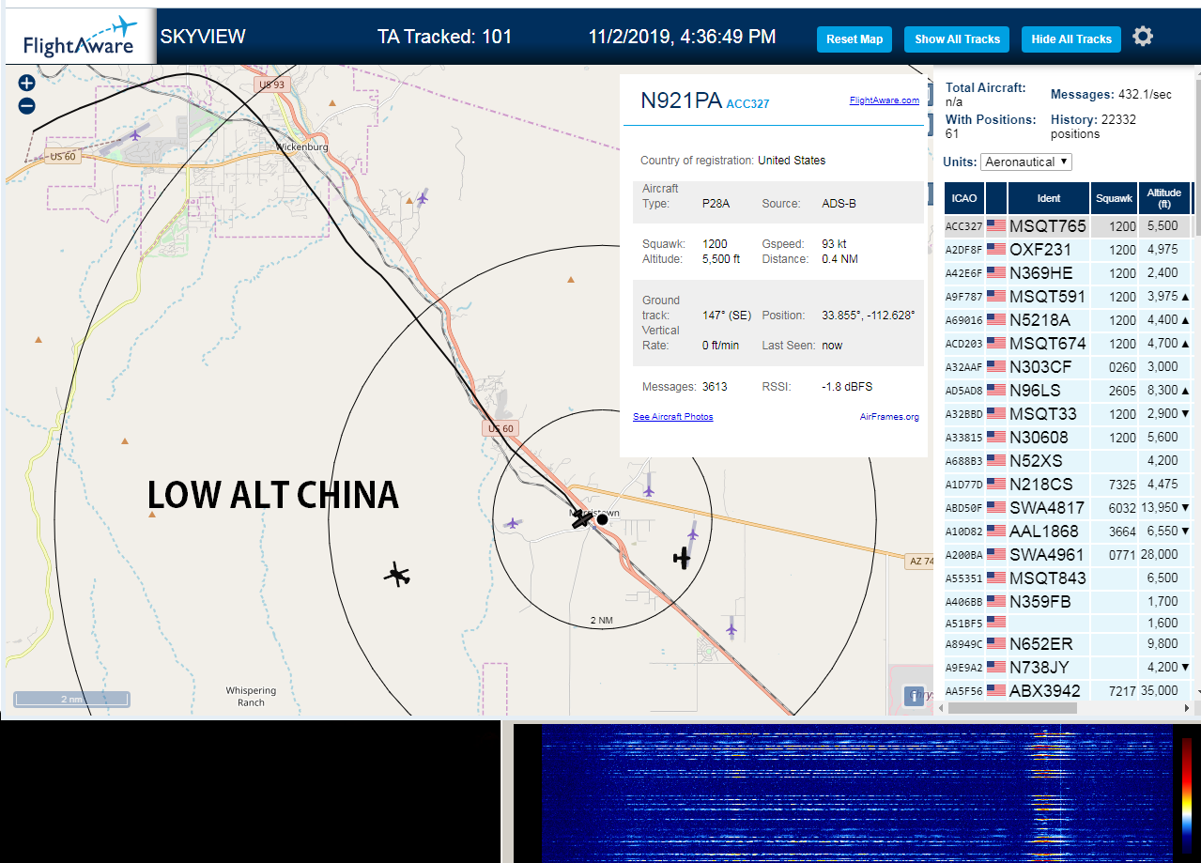Click the descending arrow in AAL1868 row
Screen dimensions: 1201x863
[1185, 532]
